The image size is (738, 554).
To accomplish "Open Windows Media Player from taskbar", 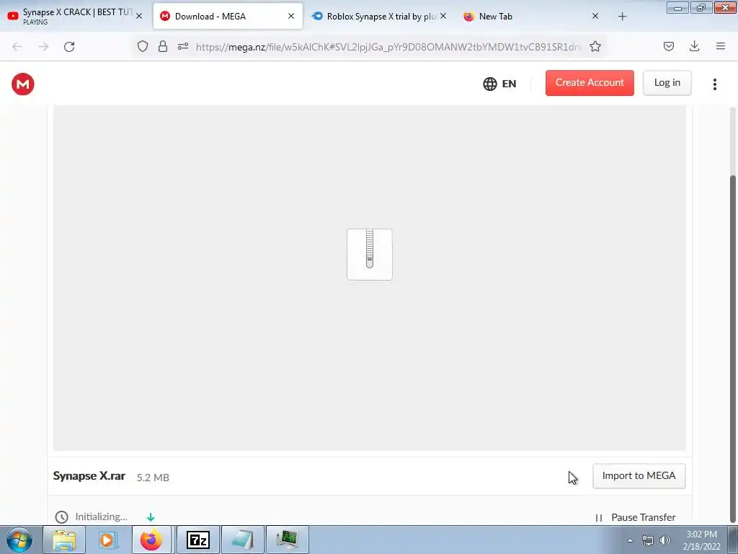I will coord(108,540).
